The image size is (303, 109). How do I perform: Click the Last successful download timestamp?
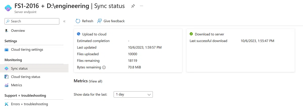click(257, 41)
